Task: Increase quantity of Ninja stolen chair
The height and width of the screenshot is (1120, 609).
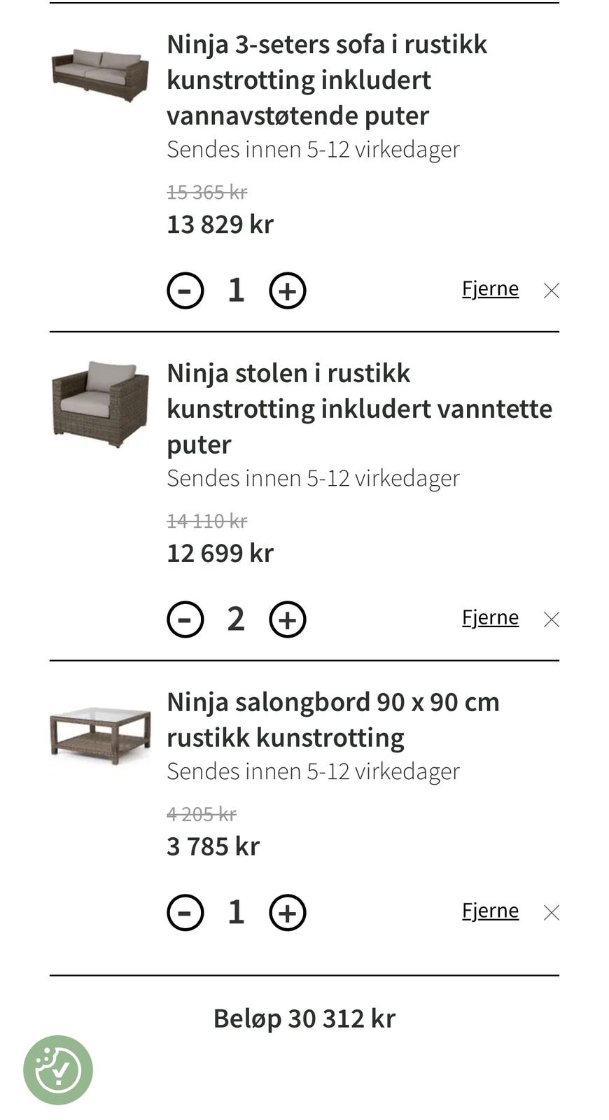Action: point(288,619)
